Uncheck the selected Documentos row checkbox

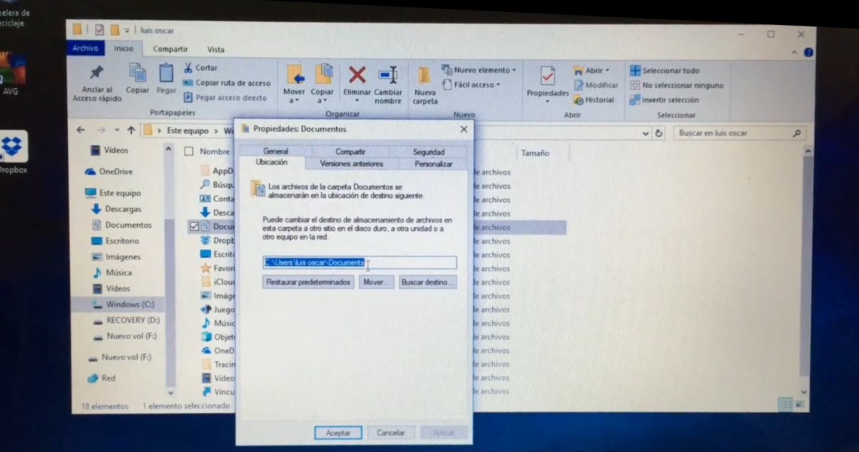pos(194,226)
